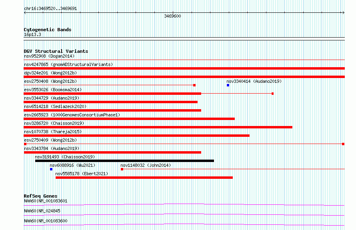
Task: Click the red bar of esv2665923
Action: 129,119
